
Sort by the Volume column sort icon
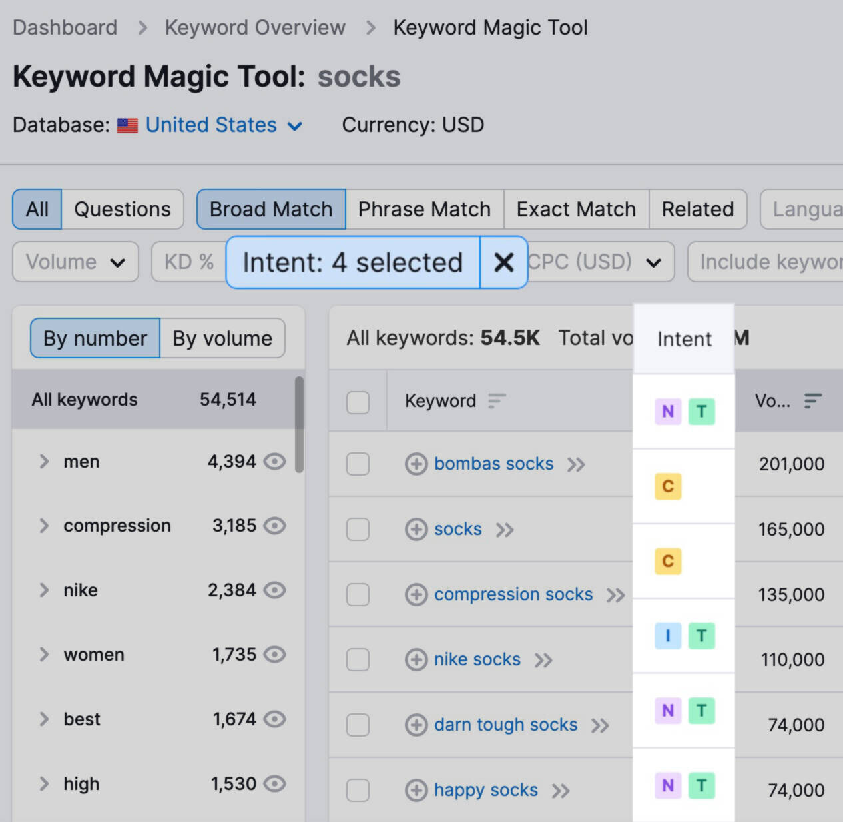[x=812, y=401]
